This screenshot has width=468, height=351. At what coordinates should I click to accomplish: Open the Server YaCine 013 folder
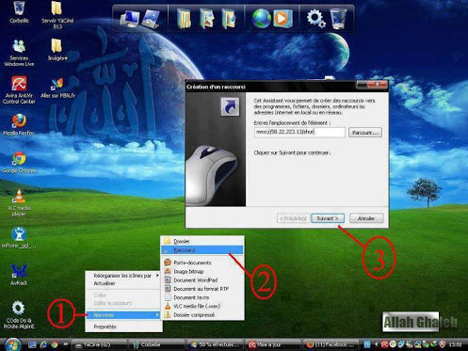point(56,14)
